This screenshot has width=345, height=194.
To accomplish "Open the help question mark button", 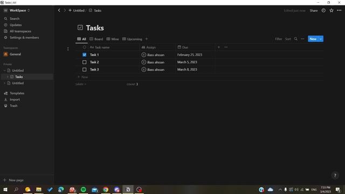I will pos(335,175).
